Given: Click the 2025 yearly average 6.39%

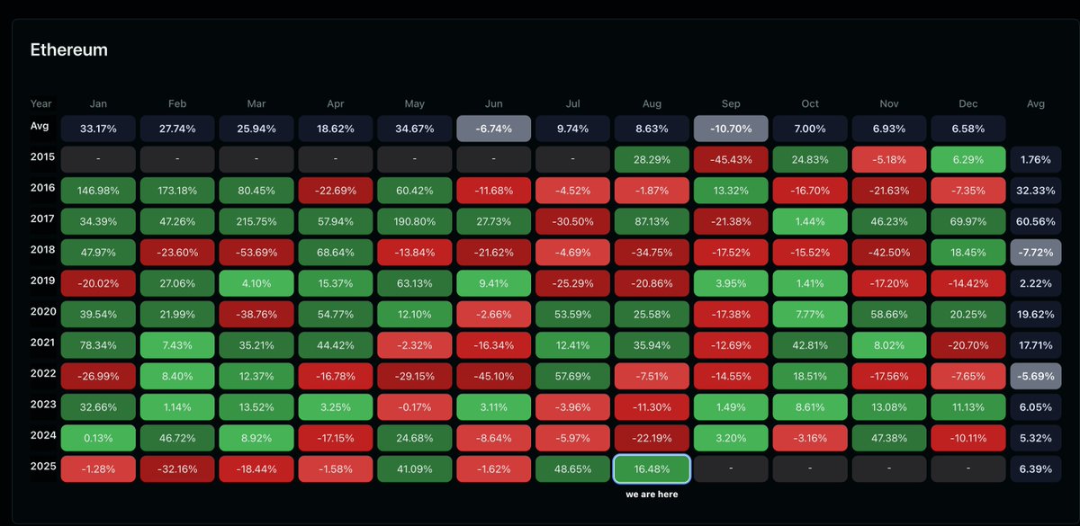Looking at the screenshot, I should click(1036, 470).
